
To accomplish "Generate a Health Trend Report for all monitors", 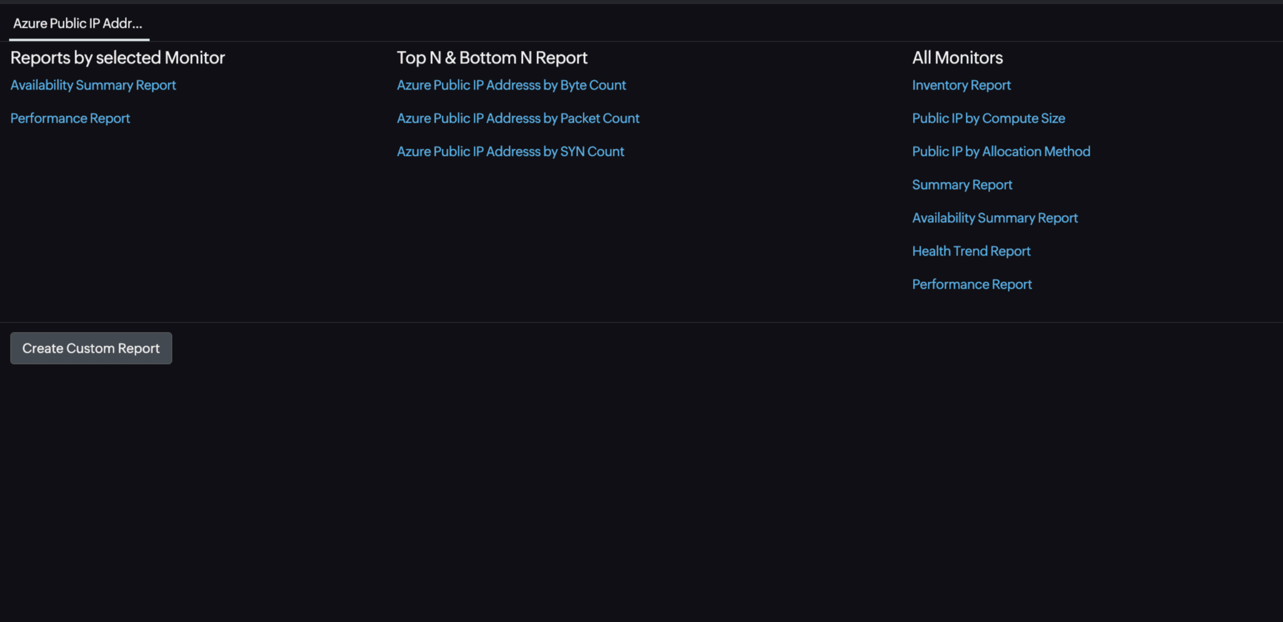I will coord(971,251).
